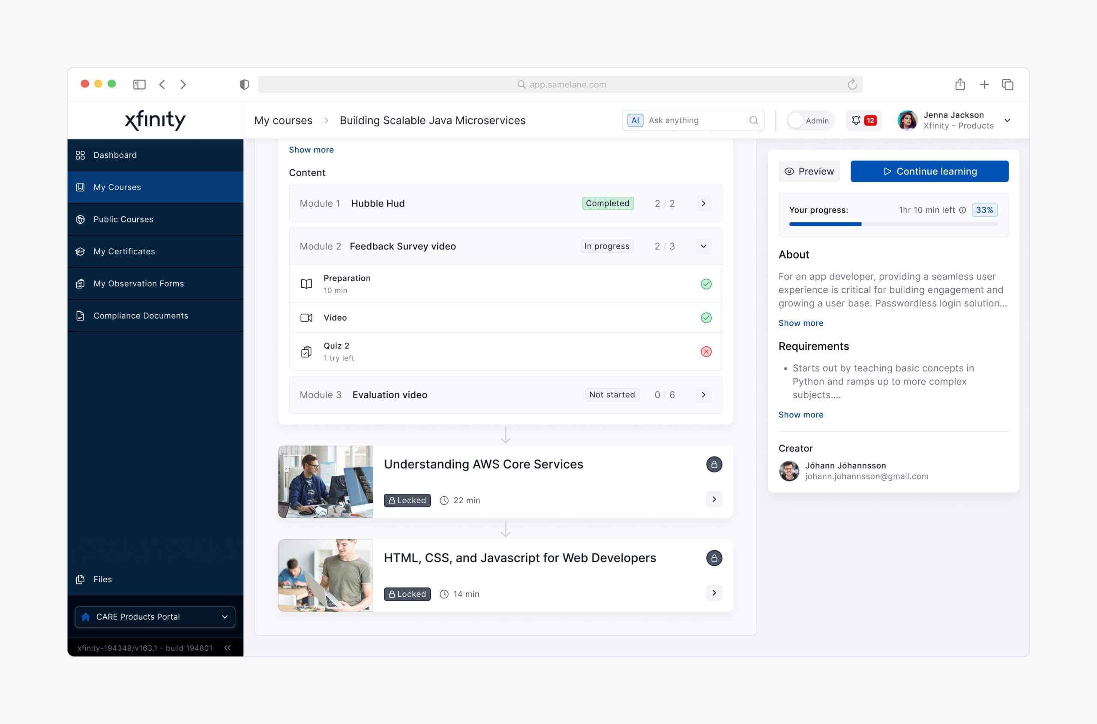
Task: Open Compliance Documents in sidebar
Action: coord(155,316)
